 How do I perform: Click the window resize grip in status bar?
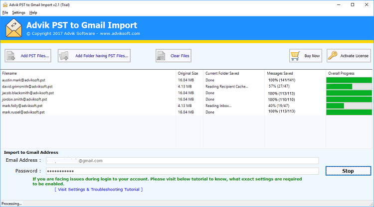[371, 204]
